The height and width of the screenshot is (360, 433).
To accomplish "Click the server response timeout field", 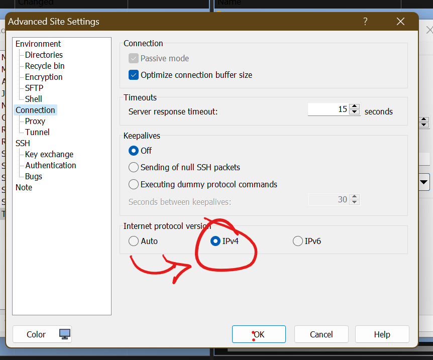I will click(328, 109).
